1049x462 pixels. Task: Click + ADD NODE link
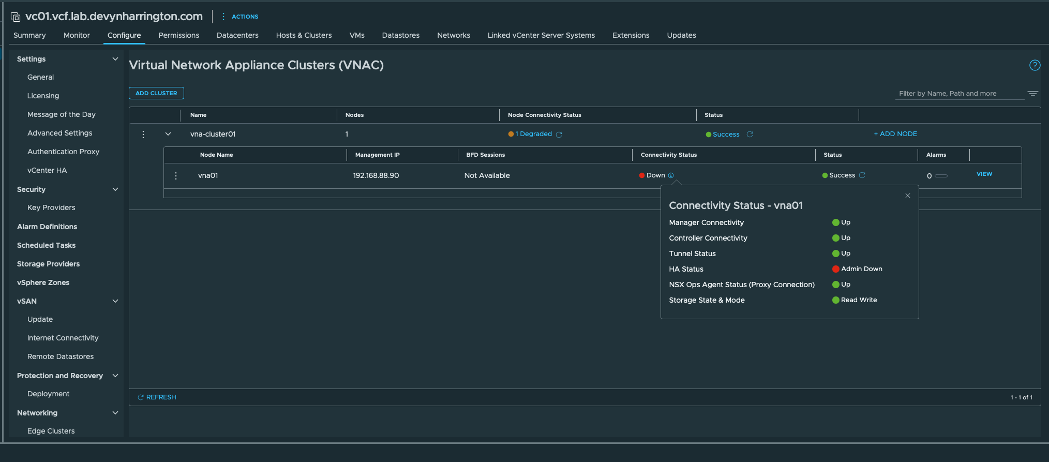895,134
